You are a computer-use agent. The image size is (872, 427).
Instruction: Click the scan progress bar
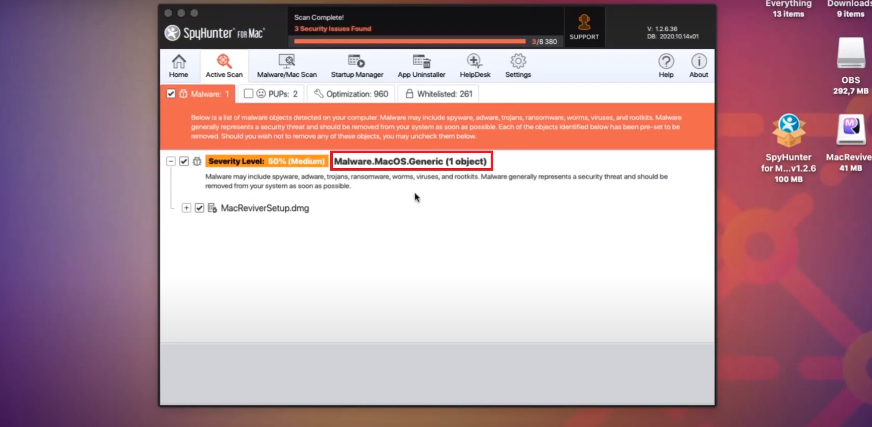(x=410, y=41)
